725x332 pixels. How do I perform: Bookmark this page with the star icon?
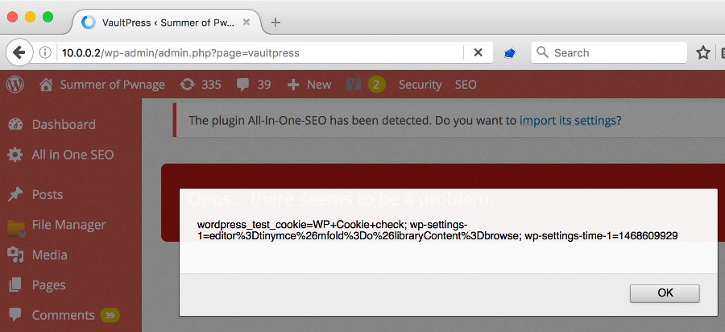703,52
